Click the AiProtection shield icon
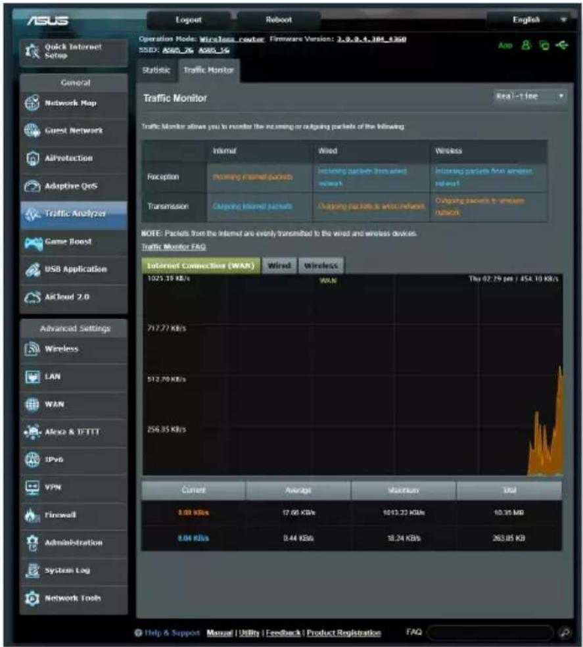Screen dimensions: 583x647 coord(32,158)
